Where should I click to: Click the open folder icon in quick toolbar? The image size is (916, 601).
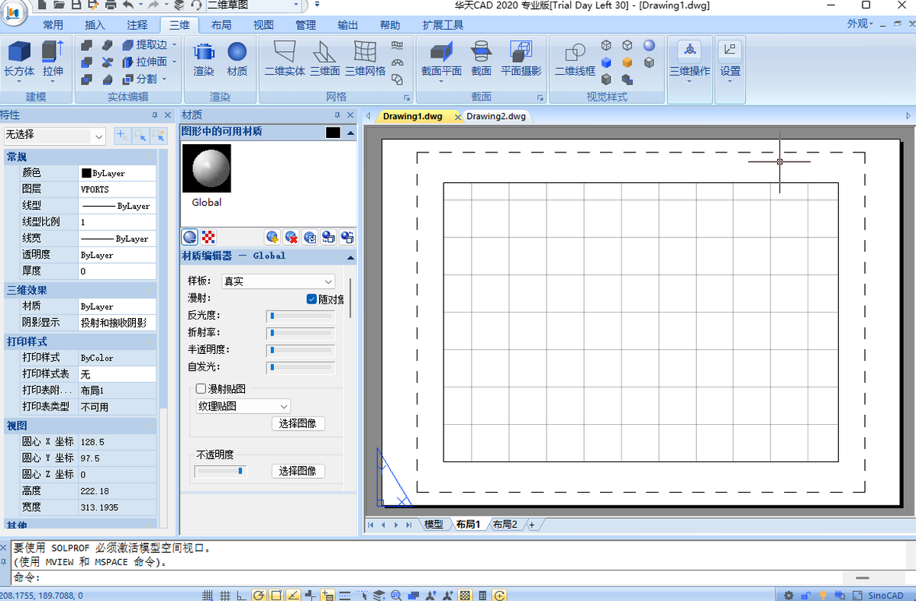[58, 5]
